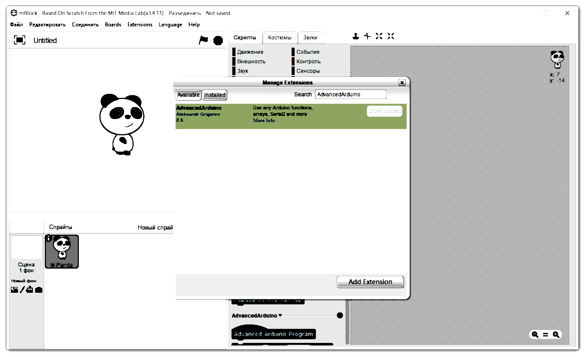Zoom in the scripts area
586x357 pixels.
point(556,335)
